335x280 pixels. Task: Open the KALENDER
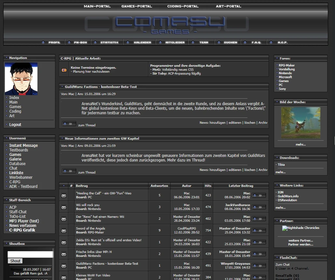143,43
